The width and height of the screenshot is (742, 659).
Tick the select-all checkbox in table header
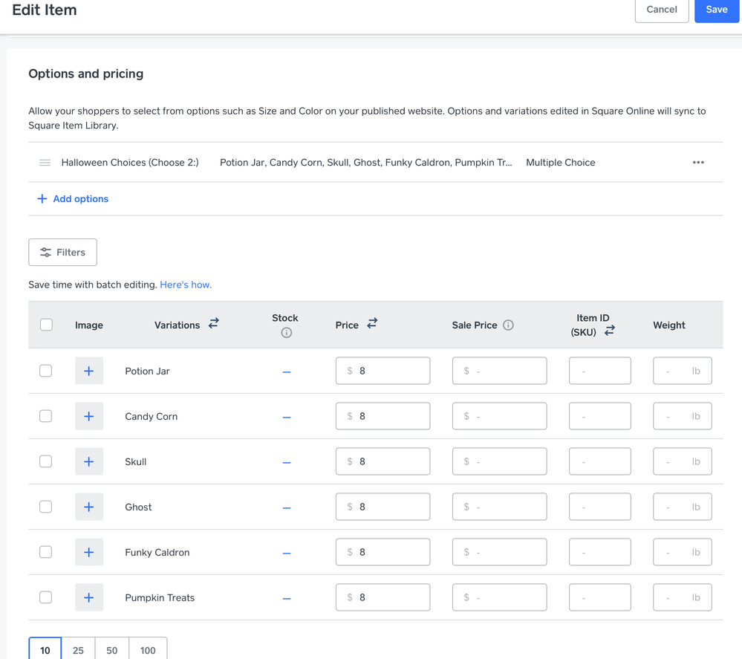(x=46, y=325)
